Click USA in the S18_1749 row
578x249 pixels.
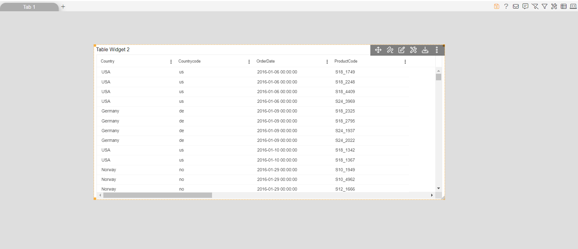[106, 72]
